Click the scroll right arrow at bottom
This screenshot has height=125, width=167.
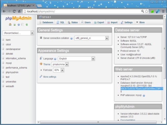[x=162, y=122]
